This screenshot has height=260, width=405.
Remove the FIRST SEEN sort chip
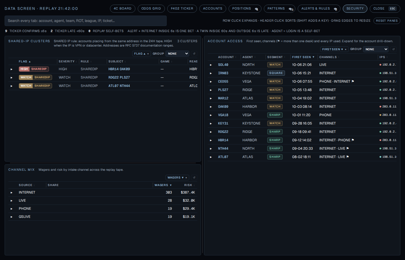(346, 49)
